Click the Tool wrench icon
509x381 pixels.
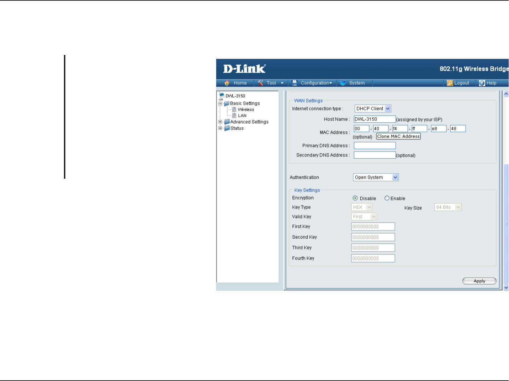tap(261, 83)
